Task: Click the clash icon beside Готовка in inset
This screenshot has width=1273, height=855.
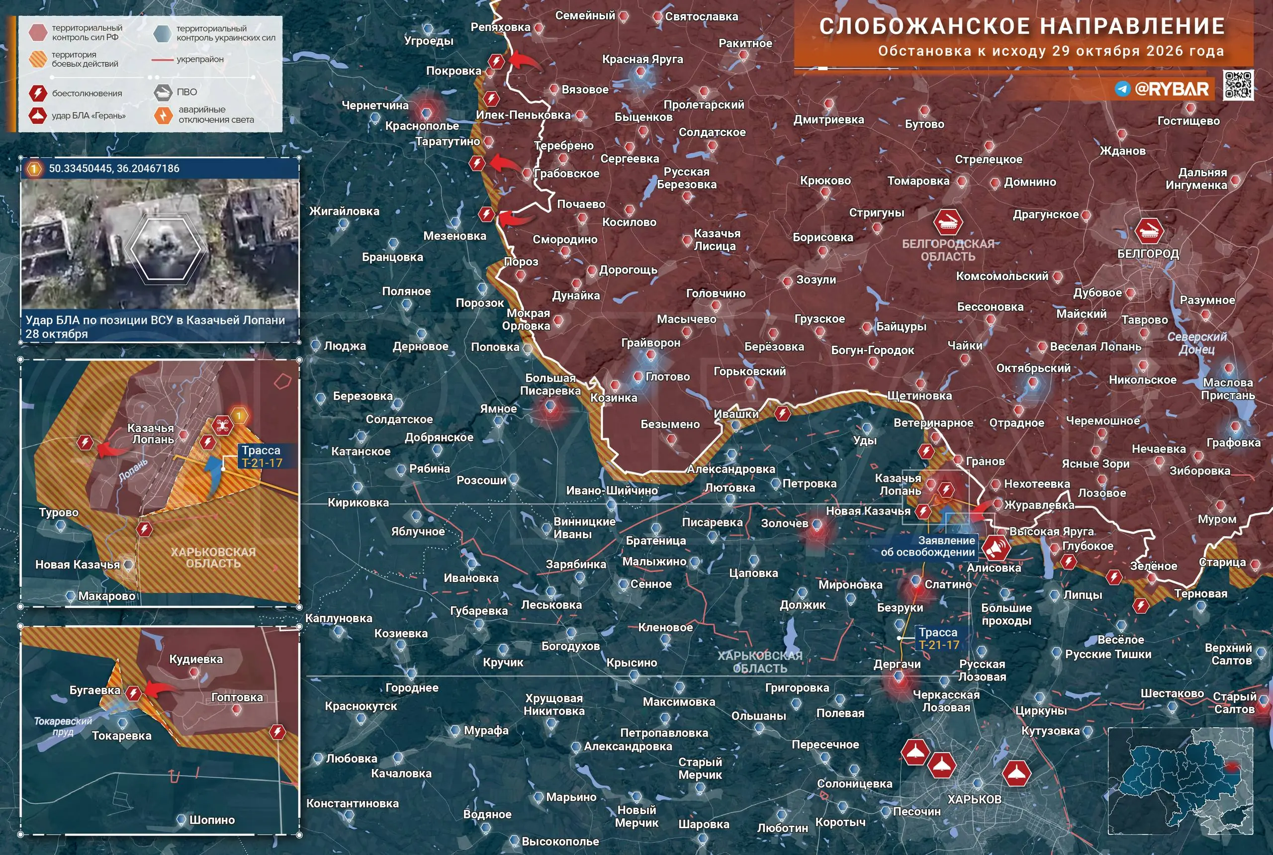Action: pos(277,732)
